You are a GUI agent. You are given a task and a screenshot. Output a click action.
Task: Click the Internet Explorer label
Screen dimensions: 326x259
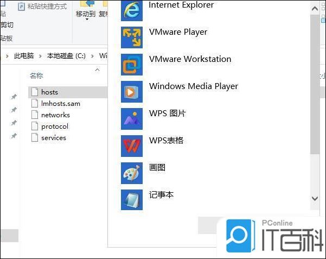[x=181, y=5]
